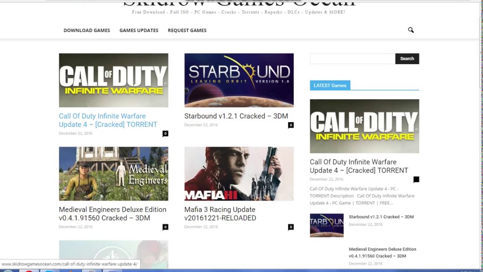Open the partially visible fifth post thumbnail
The image size is (483, 272).
point(114,254)
